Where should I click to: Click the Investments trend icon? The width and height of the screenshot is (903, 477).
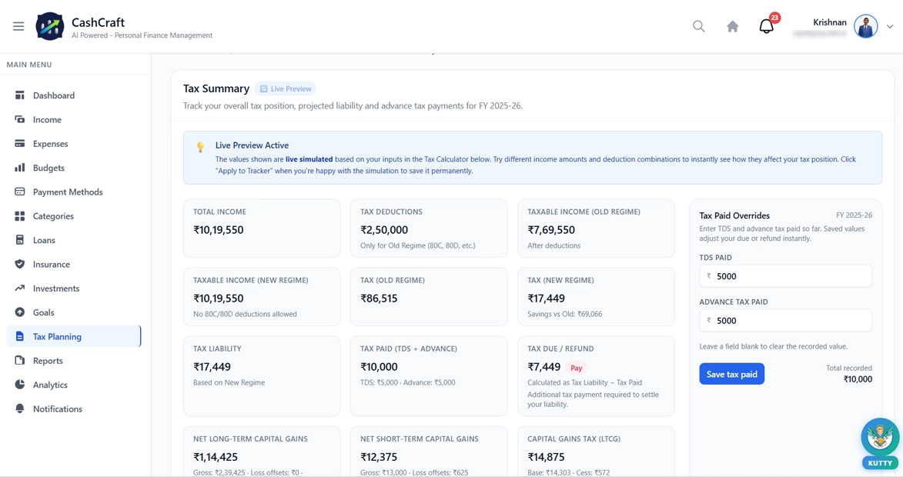coord(19,289)
